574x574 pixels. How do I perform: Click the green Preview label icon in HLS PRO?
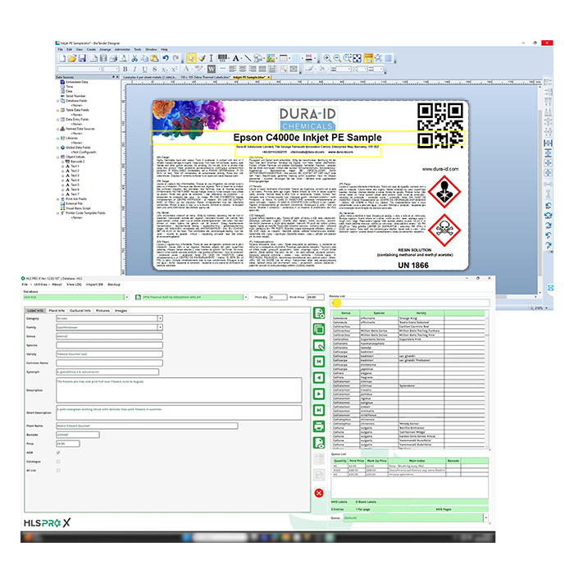coord(319,443)
